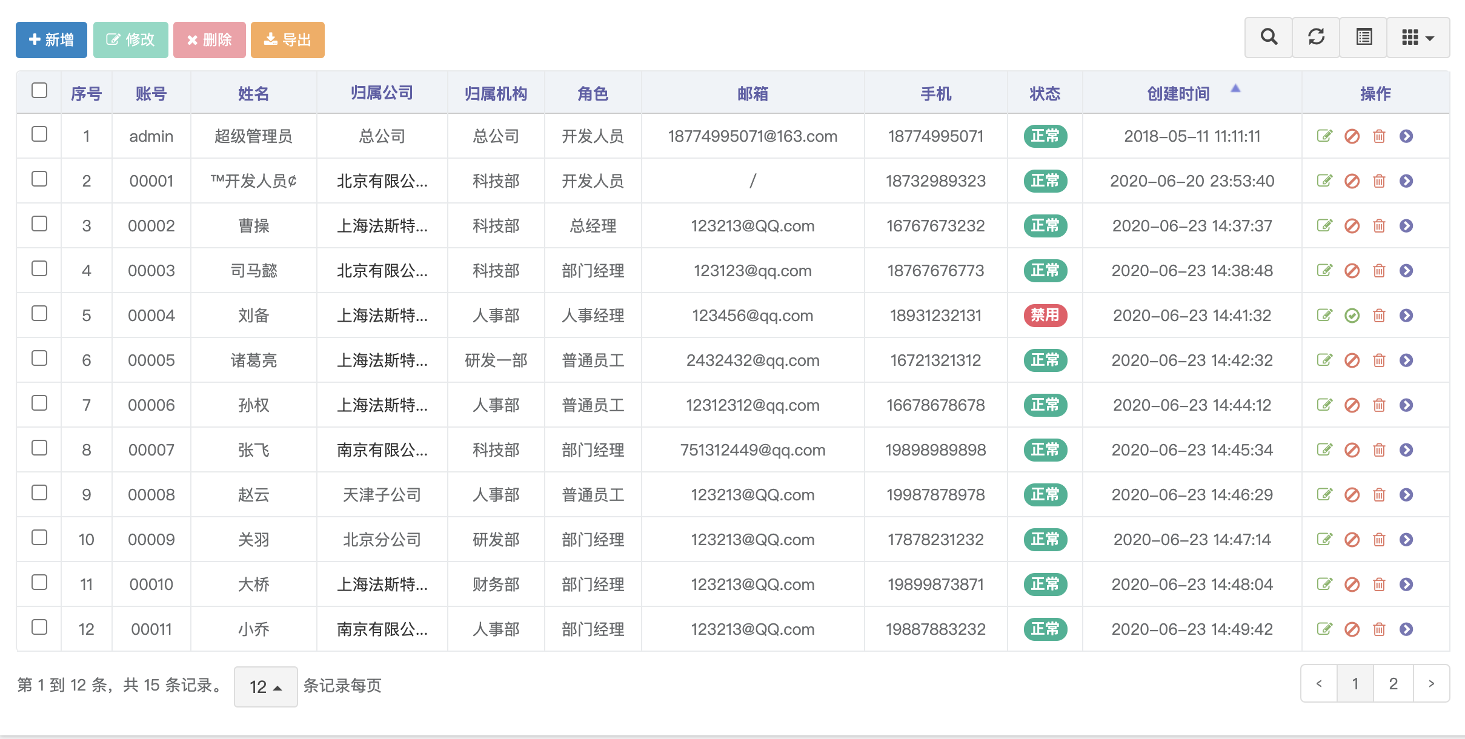The image size is (1465, 739).
Task: Open the 12 records-per-page dropdown
Action: point(265,686)
